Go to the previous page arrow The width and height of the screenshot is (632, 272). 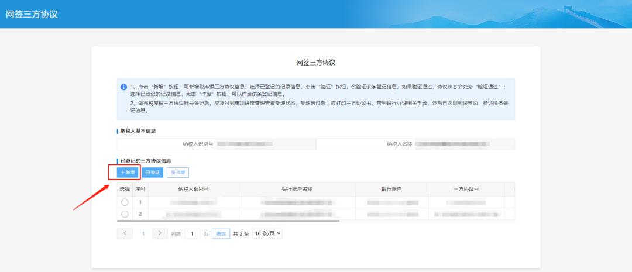tap(125, 233)
